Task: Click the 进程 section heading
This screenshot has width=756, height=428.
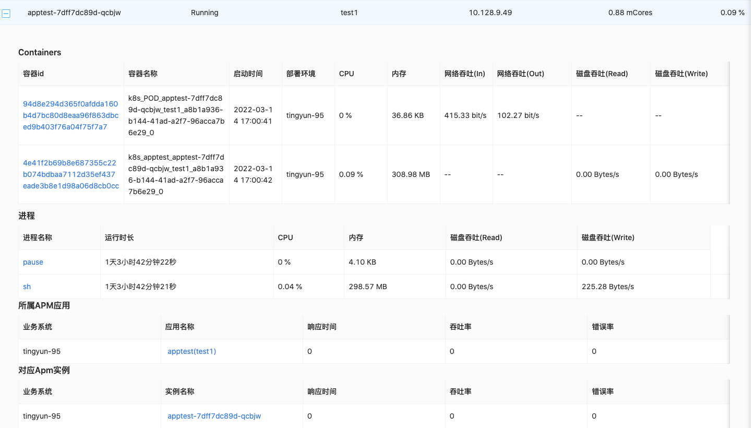Action: point(27,216)
